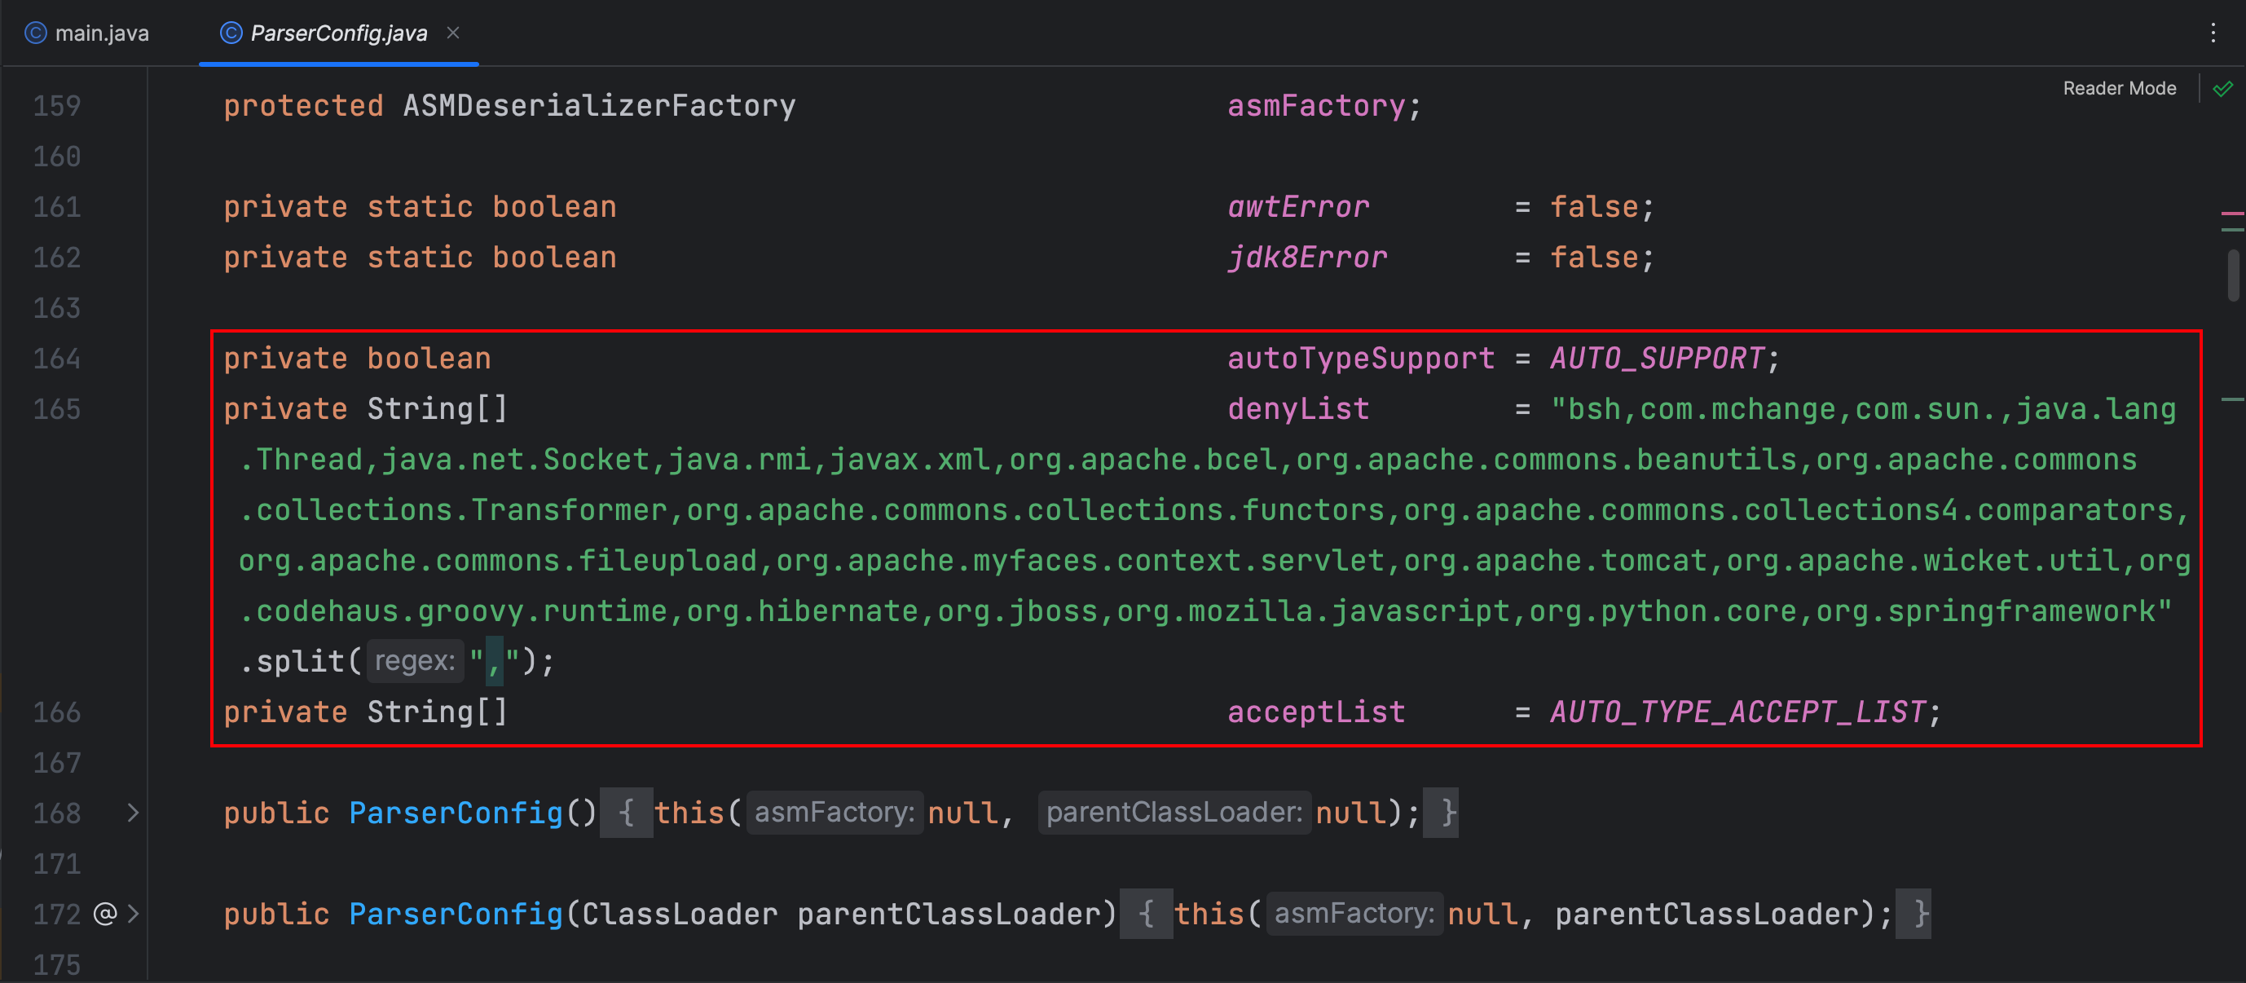Click line number 166 in the gutter

(57, 712)
